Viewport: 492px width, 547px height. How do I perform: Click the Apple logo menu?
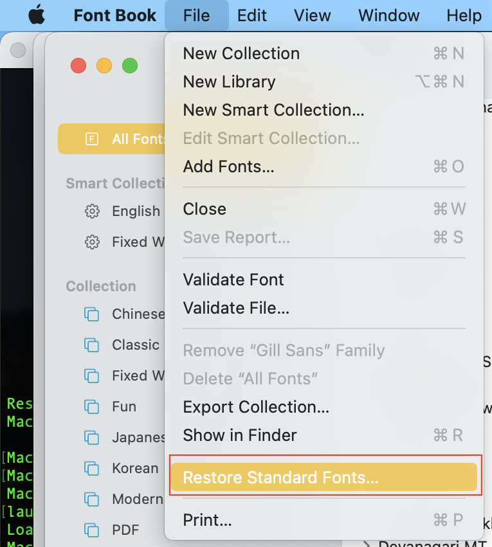[x=38, y=15]
